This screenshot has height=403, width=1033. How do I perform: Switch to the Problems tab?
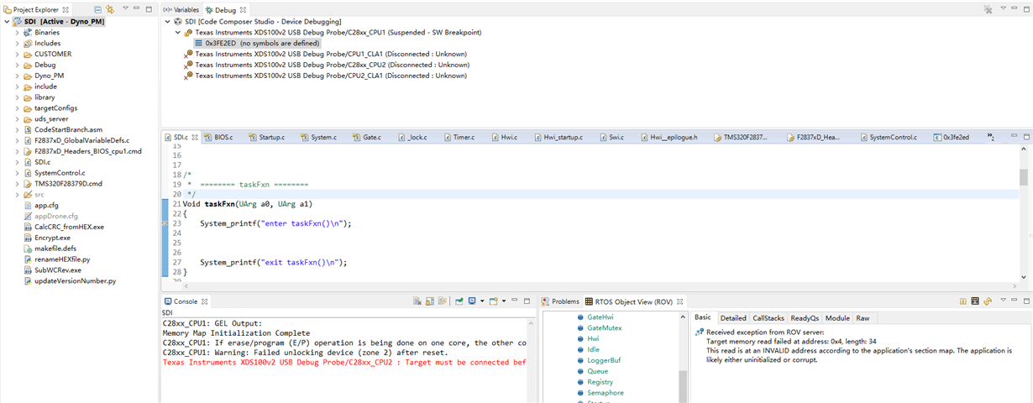pos(560,301)
